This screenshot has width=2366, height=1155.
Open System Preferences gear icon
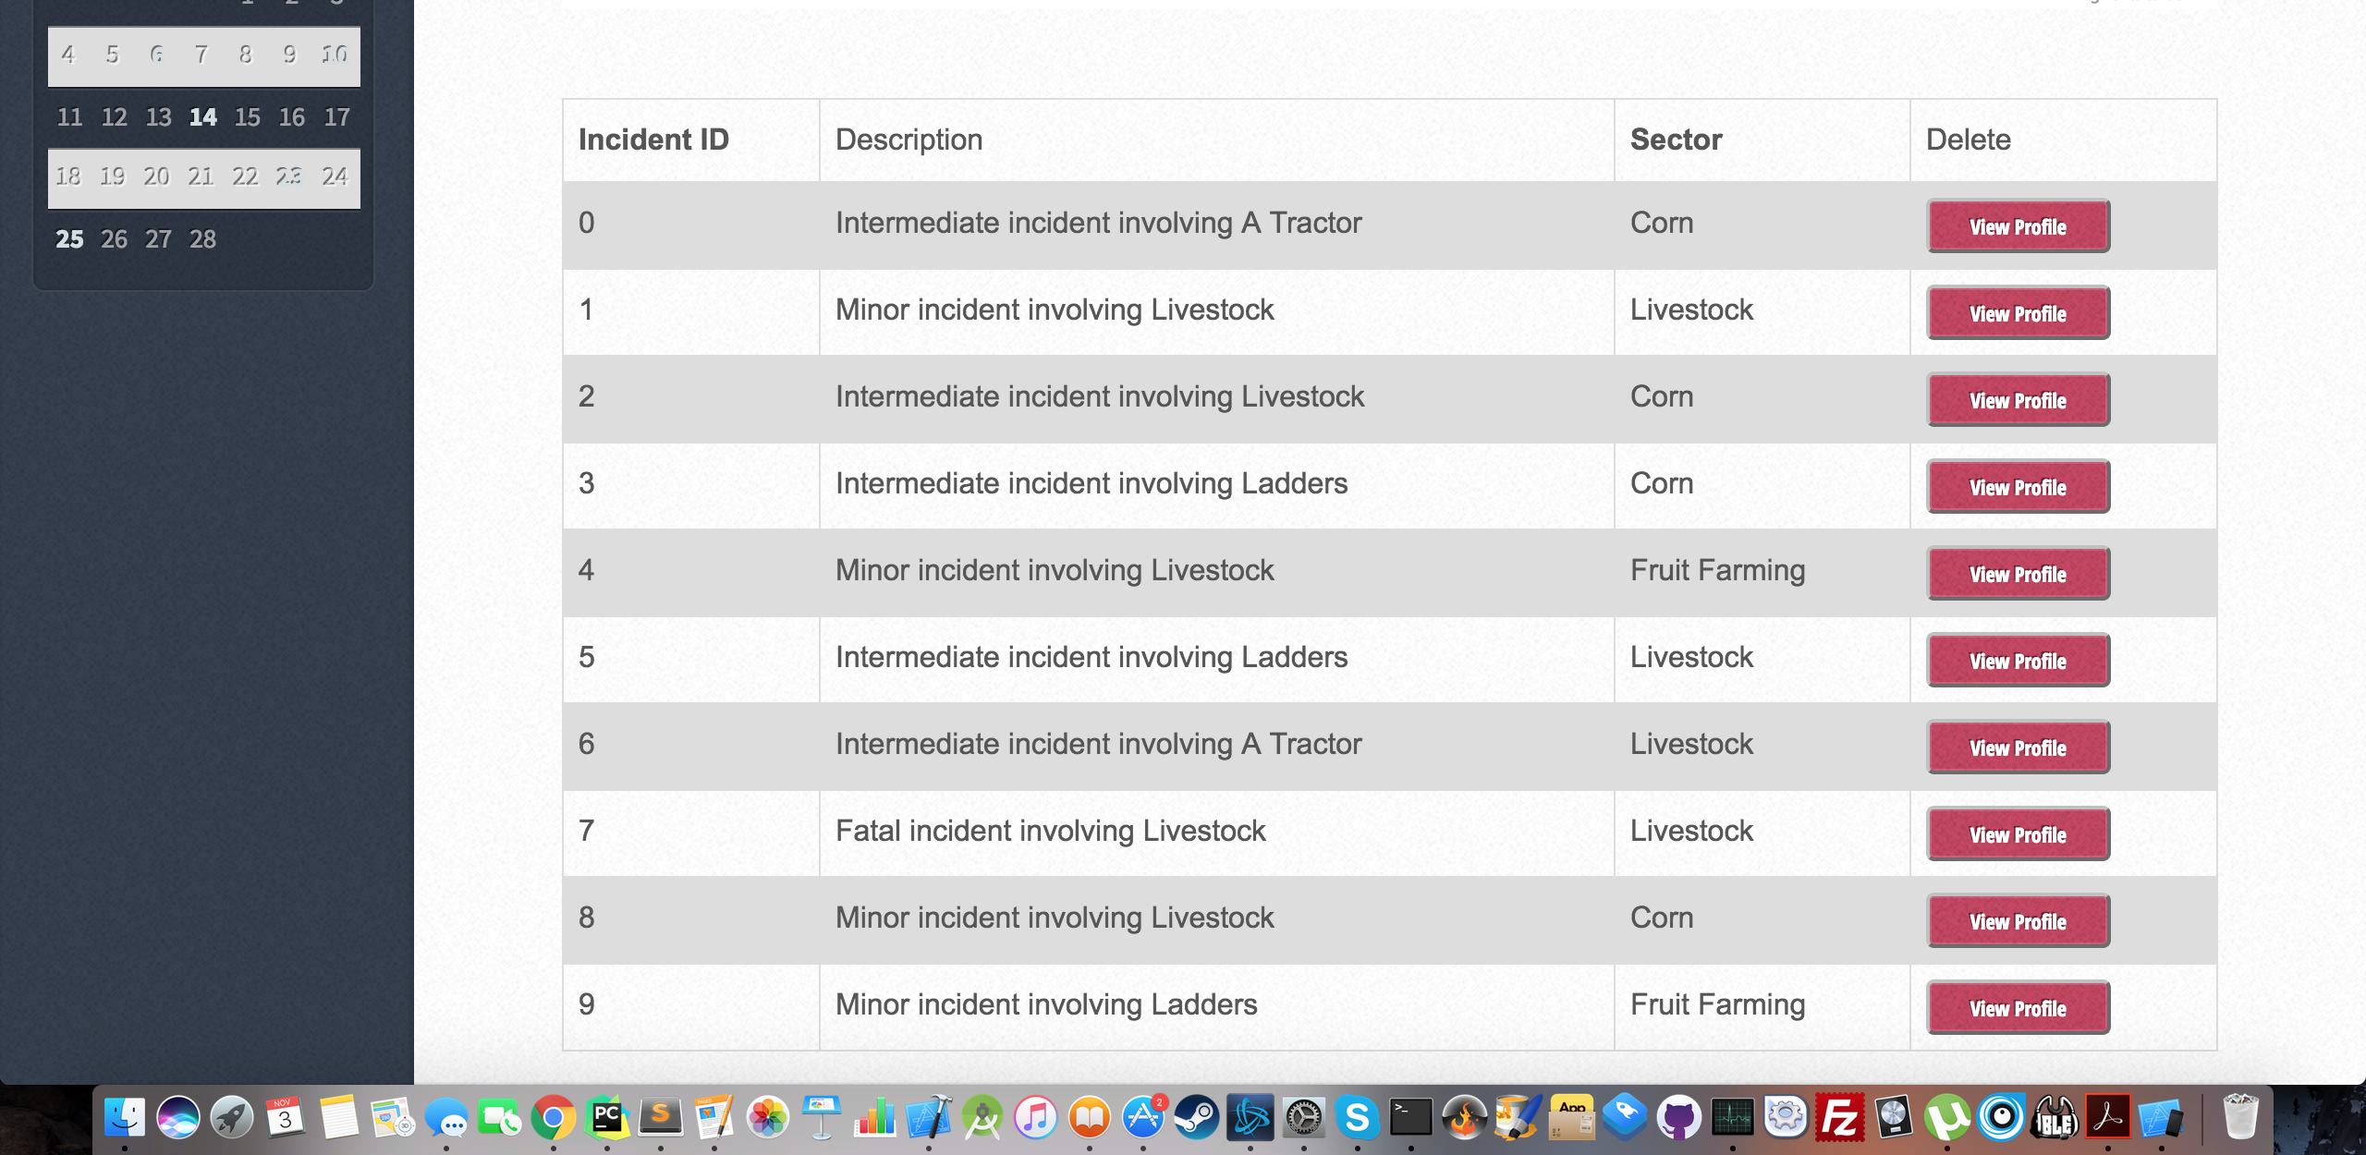tap(1303, 1118)
